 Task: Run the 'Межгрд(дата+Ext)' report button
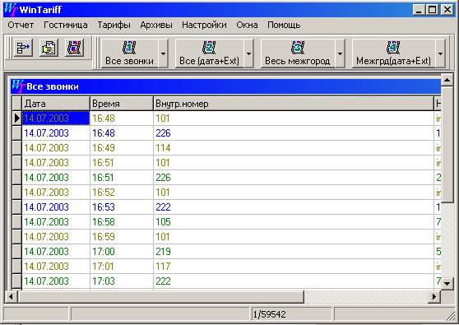[x=393, y=53]
